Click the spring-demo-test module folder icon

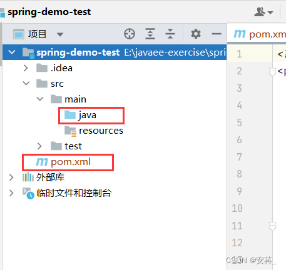point(28,53)
